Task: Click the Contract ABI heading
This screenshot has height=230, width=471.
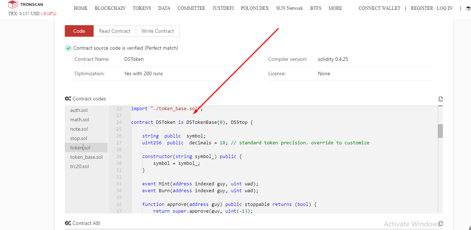Action: [x=86, y=223]
